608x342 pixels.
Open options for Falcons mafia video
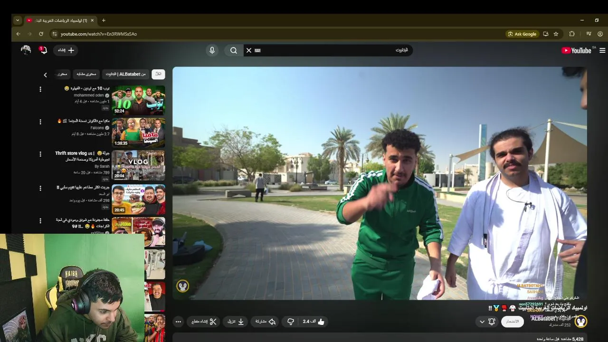point(40,122)
